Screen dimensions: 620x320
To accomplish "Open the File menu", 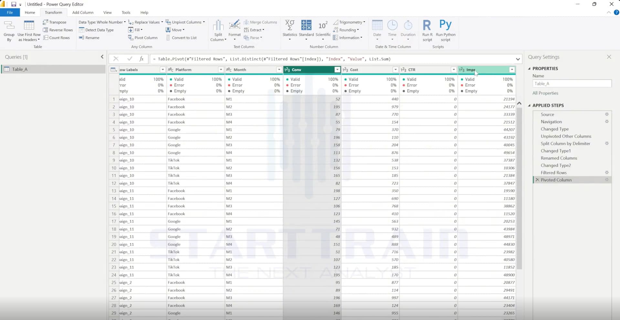I will pyautogui.click(x=10, y=12).
